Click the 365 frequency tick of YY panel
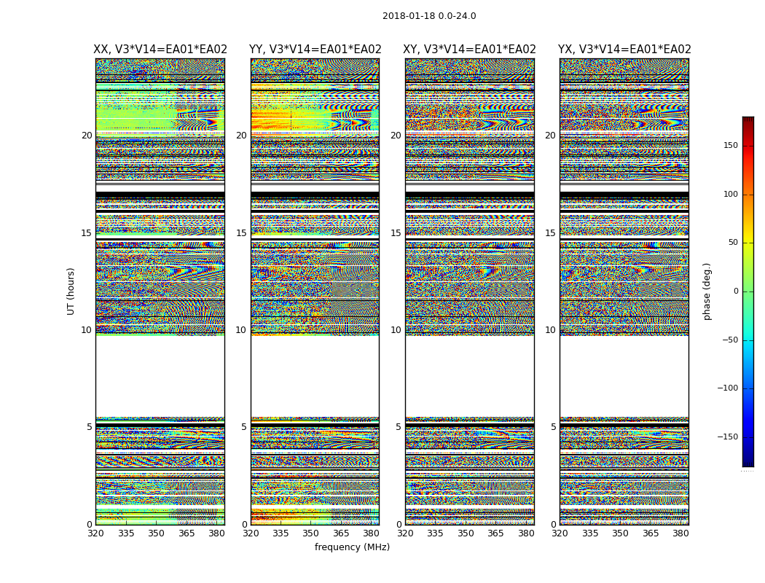 [x=342, y=533]
